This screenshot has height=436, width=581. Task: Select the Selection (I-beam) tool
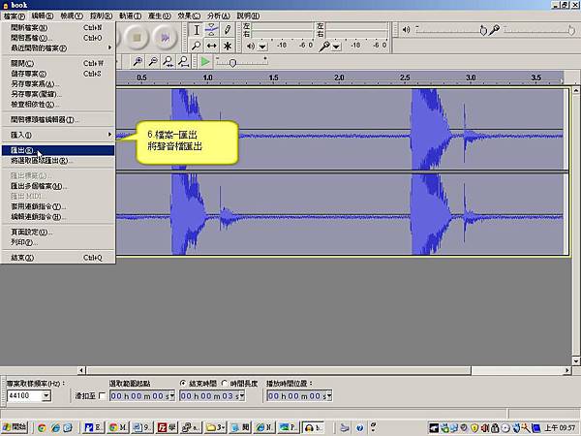pyautogui.click(x=195, y=30)
